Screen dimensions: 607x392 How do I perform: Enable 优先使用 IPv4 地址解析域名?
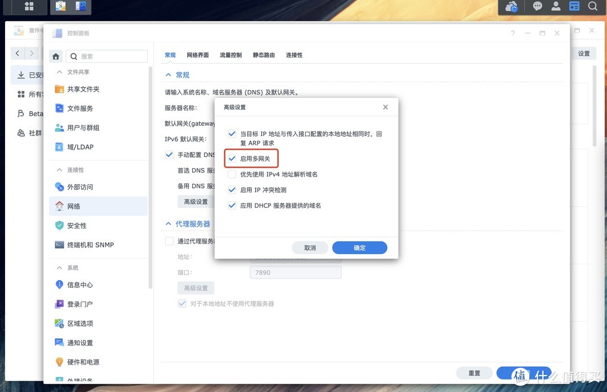pyautogui.click(x=232, y=174)
